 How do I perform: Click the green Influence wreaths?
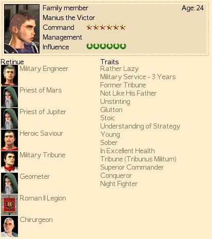click(106, 46)
